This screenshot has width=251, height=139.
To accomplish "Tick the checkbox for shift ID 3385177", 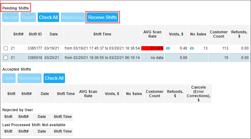I will click(x=6, y=48).
